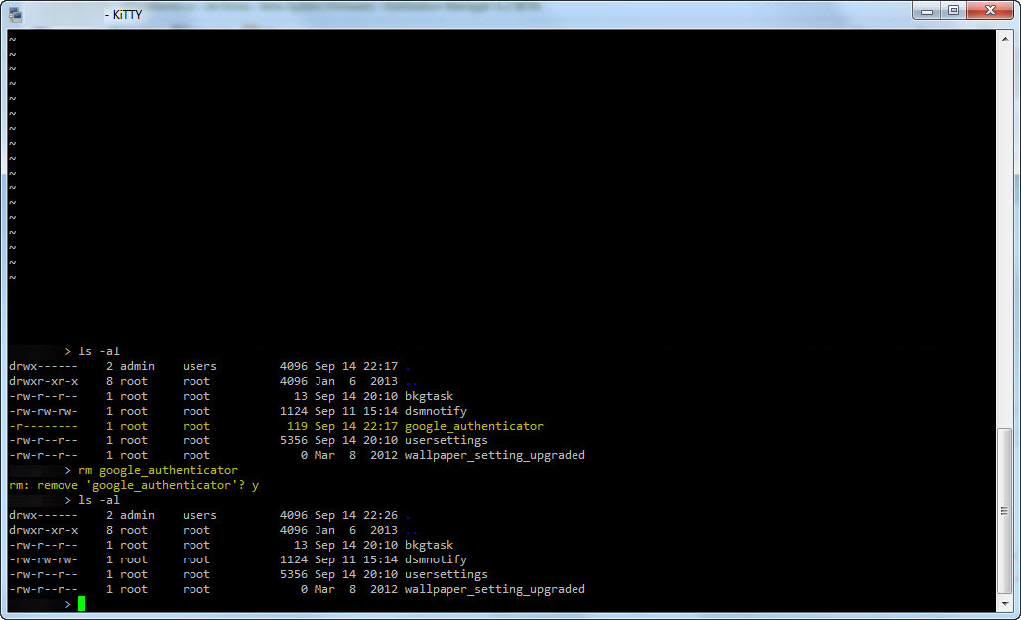
Task: Select the red permission string -r--------
Action: [45, 425]
